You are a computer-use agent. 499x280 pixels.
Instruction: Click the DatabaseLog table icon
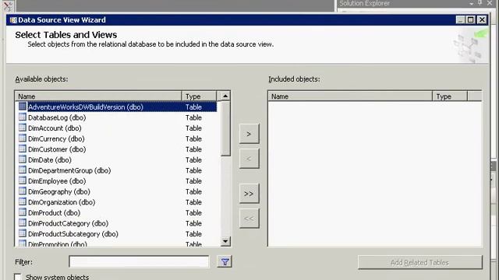point(23,117)
